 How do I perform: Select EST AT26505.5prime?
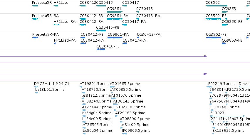98,125
